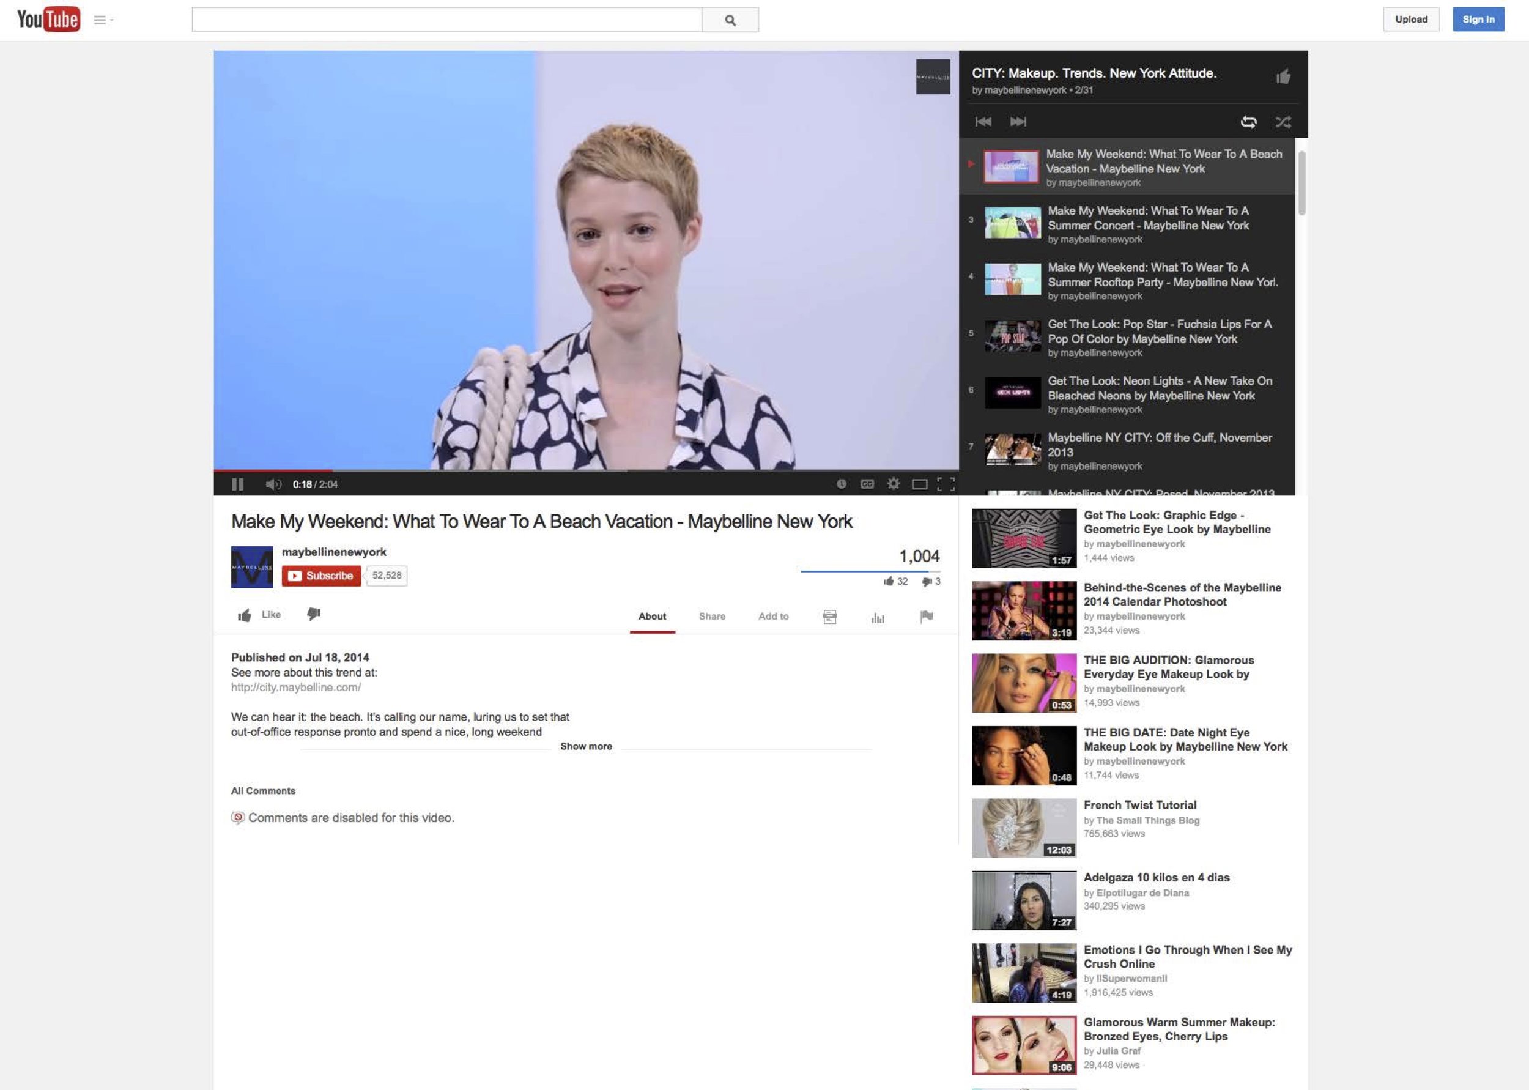The height and width of the screenshot is (1090, 1529).
Task: Open the Julia Graf channel link
Action: coord(1119,1051)
